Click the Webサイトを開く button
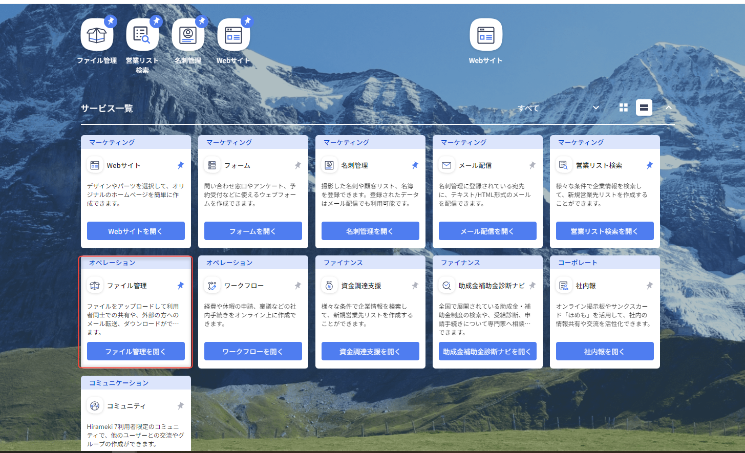The image size is (745, 453). 136,231
